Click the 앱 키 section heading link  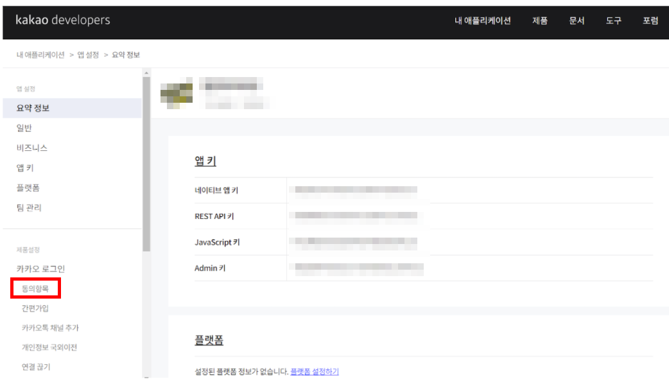point(205,161)
